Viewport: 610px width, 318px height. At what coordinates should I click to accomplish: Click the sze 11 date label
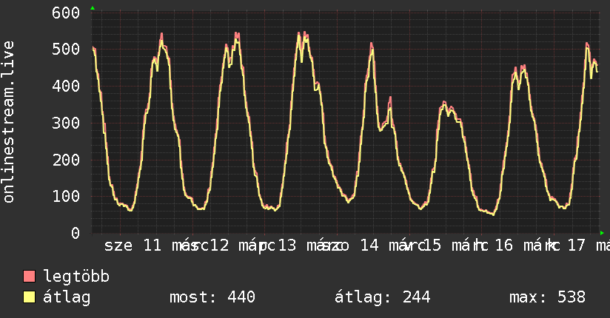tap(133, 246)
